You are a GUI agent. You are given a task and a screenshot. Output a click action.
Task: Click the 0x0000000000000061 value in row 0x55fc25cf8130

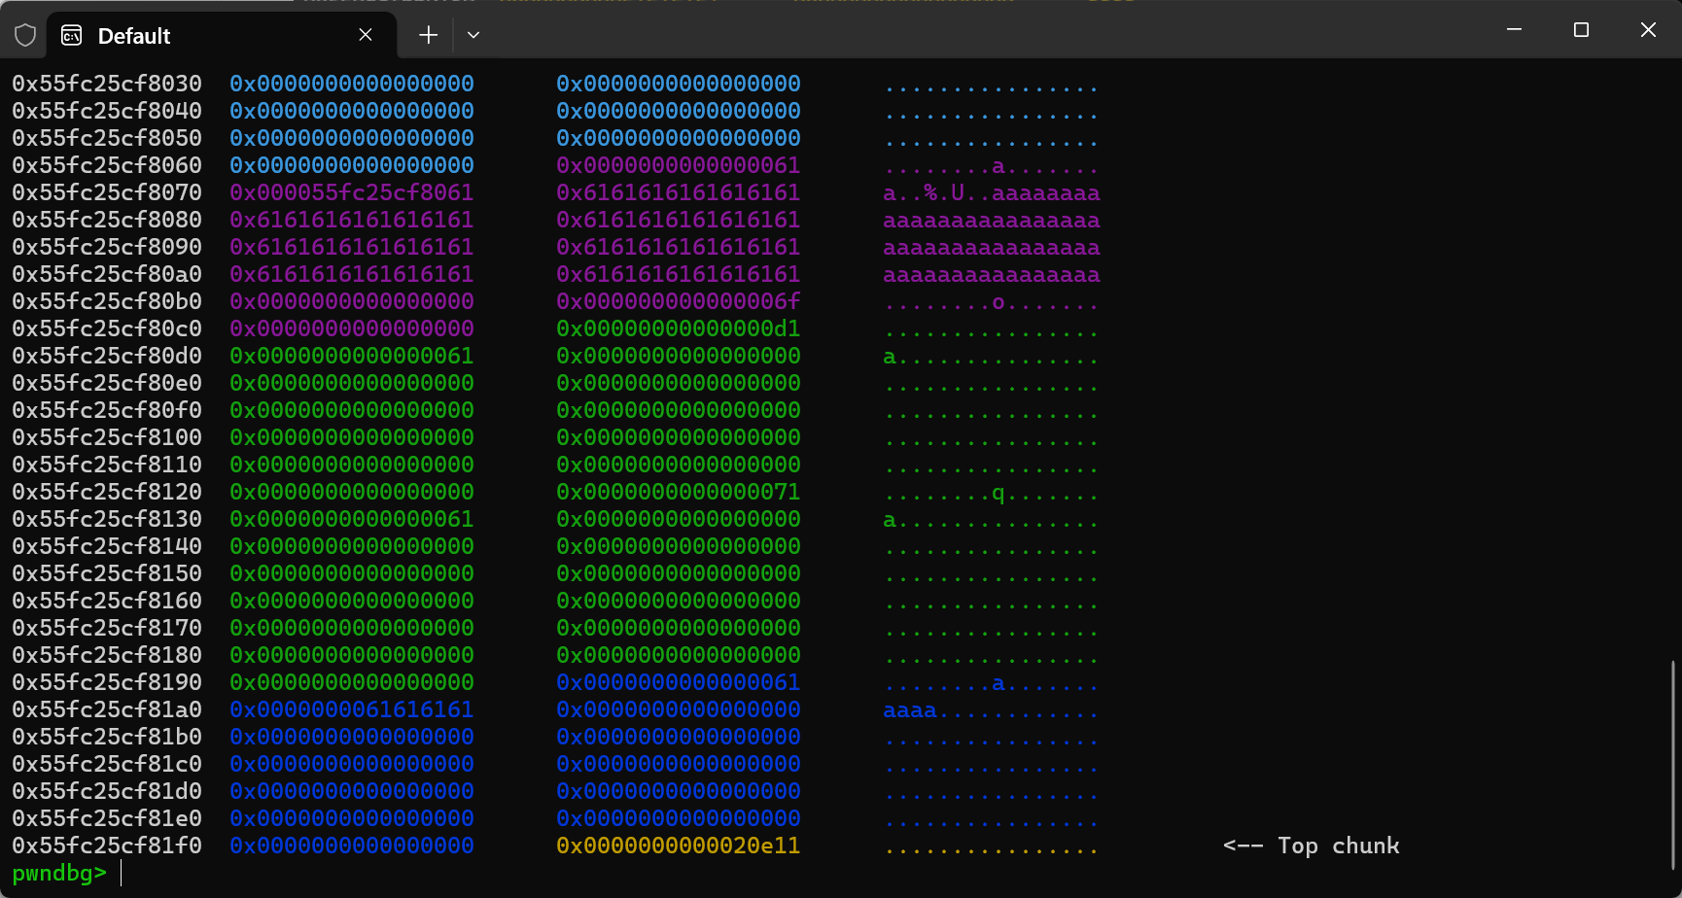352,519
